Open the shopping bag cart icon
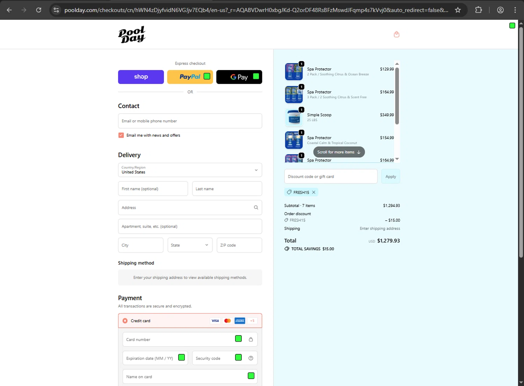 point(396,34)
